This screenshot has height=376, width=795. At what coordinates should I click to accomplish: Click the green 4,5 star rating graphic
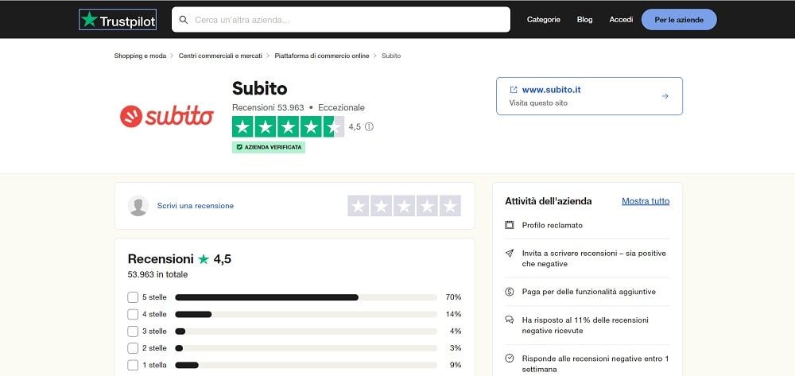coord(288,126)
